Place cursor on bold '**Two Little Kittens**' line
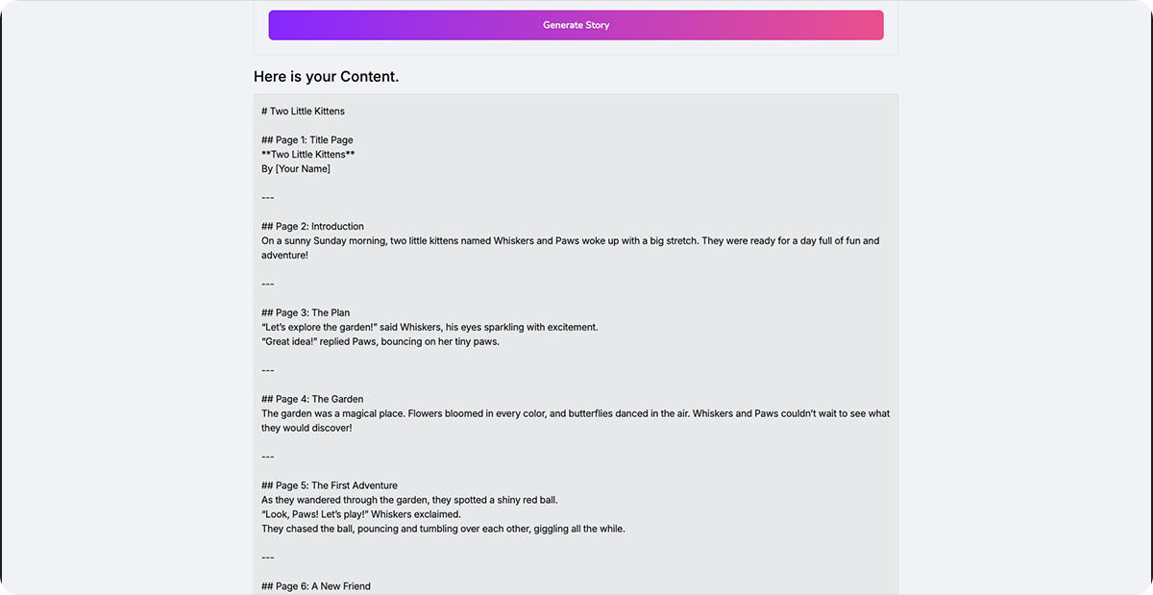 coord(307,155)
